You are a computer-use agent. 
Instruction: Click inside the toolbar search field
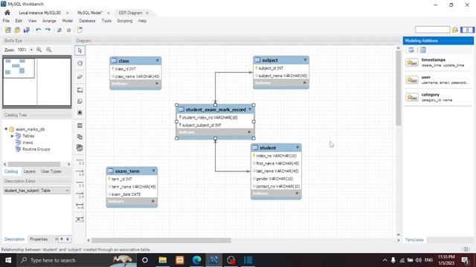coord(432,30)
